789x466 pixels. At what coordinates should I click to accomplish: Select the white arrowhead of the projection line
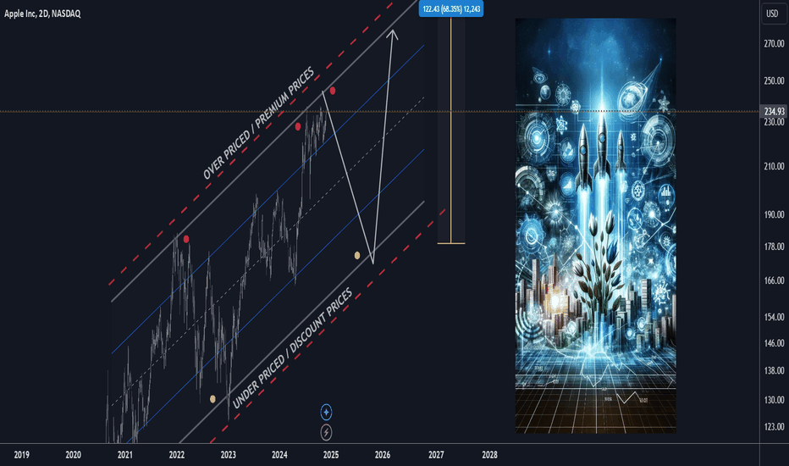coord(393,34)
